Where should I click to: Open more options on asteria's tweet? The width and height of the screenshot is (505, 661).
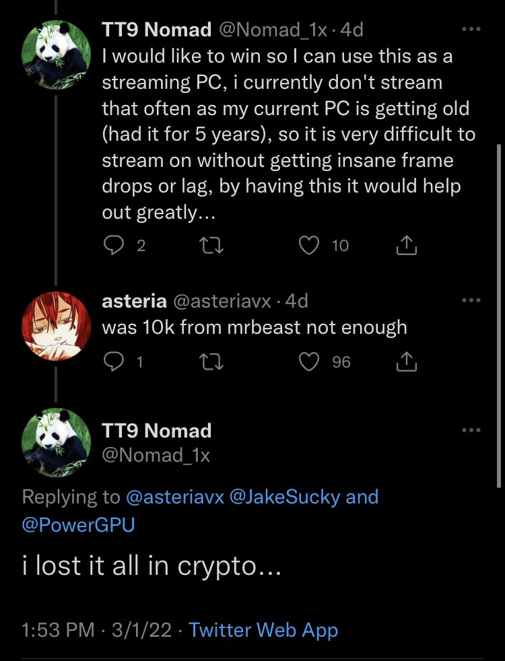click(x=471, y=301)
